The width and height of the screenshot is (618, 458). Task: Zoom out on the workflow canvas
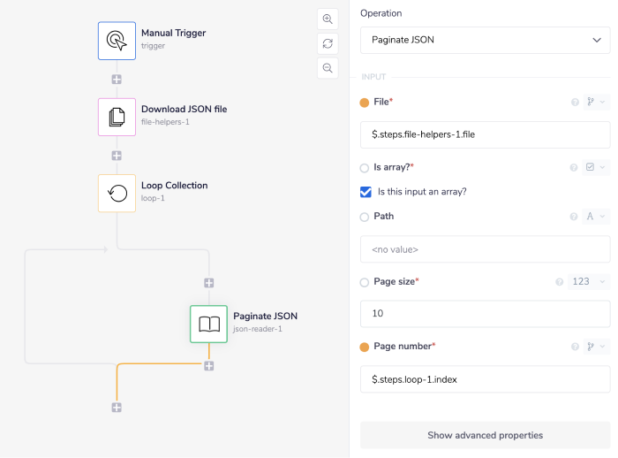[x=328, y=68]
